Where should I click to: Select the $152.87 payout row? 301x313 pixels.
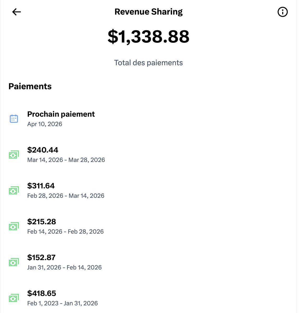[x=148, y=262]
